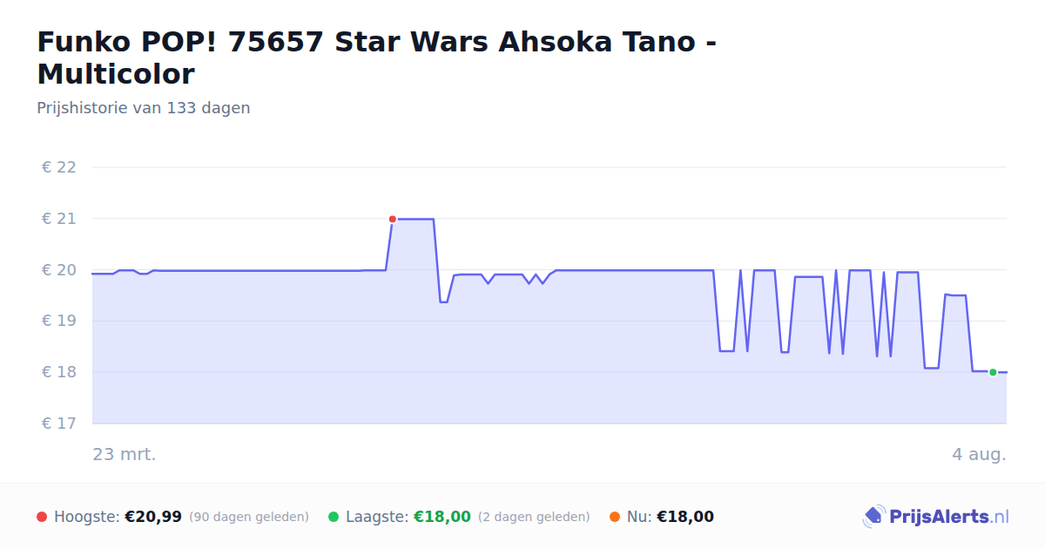
Task: Click the € 22 axis label
Action: click(x=59, y=167)
